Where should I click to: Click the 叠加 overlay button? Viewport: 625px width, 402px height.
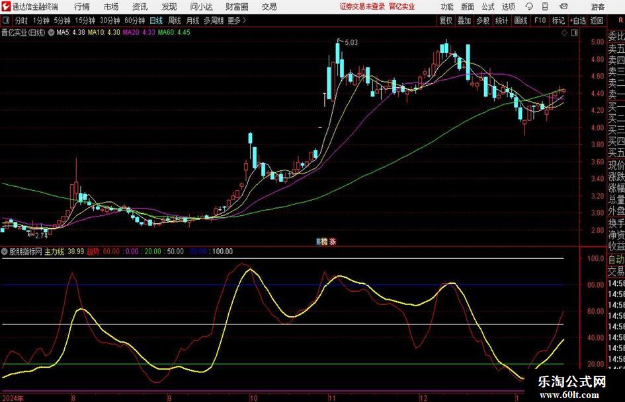pos(464,20)
